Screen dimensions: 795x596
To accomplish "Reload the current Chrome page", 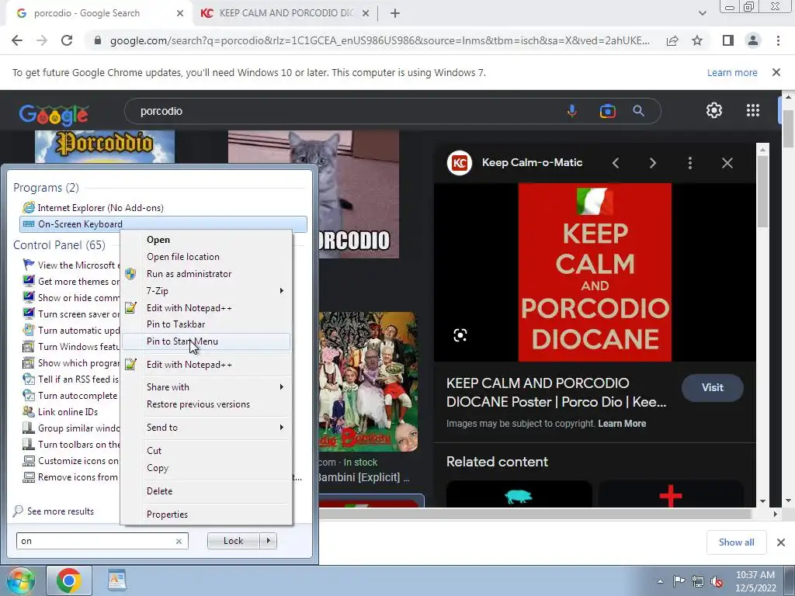I will (x=67, y=40).
